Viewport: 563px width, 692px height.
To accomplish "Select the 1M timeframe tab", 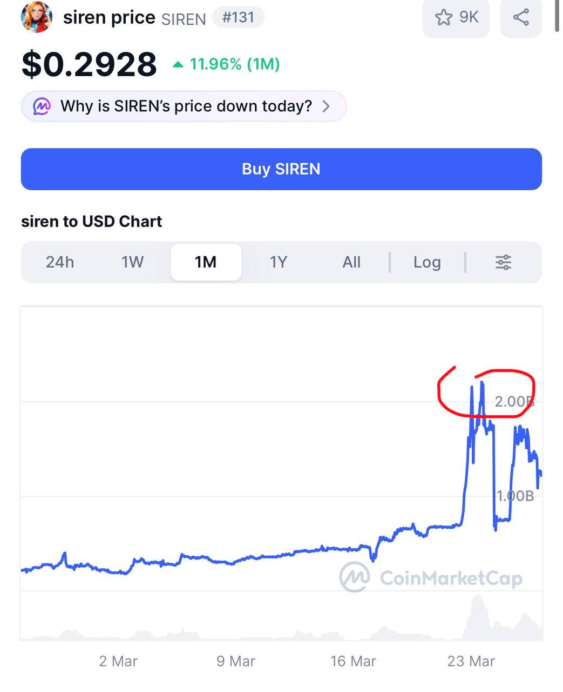I will point(206,262).
